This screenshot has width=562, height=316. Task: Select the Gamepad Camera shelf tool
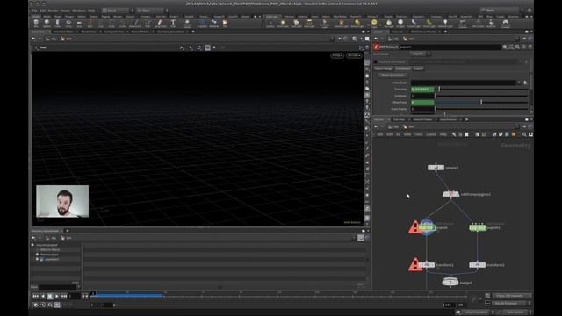pyautogui.click(x=506, y=24)
